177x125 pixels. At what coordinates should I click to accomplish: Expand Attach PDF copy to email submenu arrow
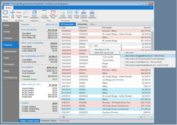click(119, 53)
